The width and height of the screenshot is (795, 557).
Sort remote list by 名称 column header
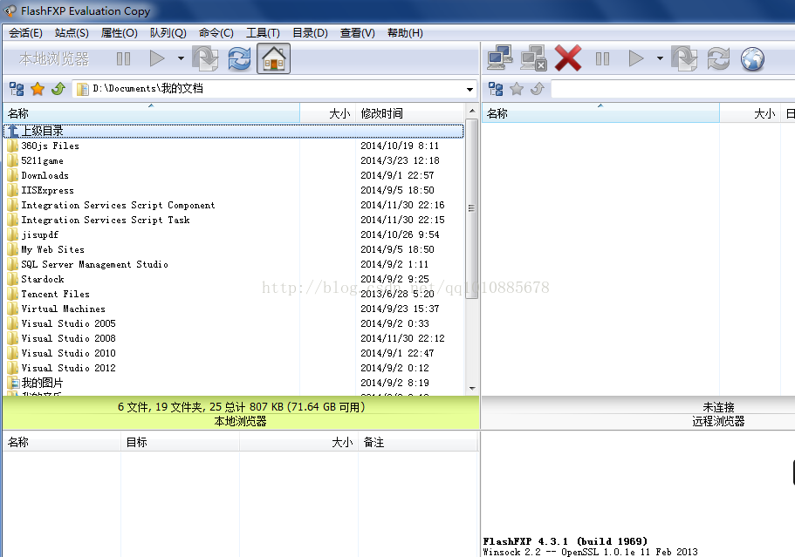click(x=600, y=113)
